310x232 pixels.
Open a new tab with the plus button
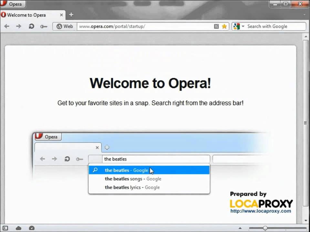point(71,15)
